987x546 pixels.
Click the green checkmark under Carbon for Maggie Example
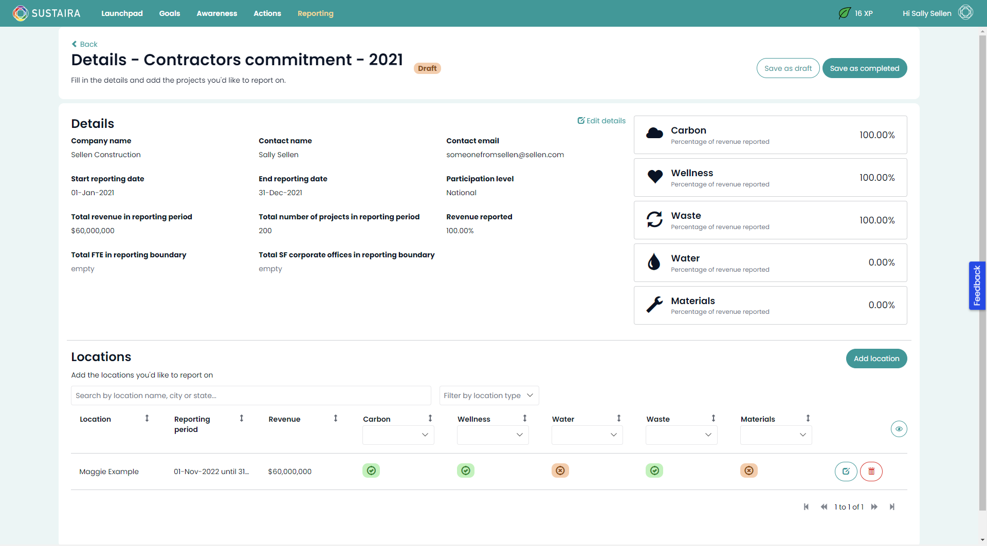point(371,470)
